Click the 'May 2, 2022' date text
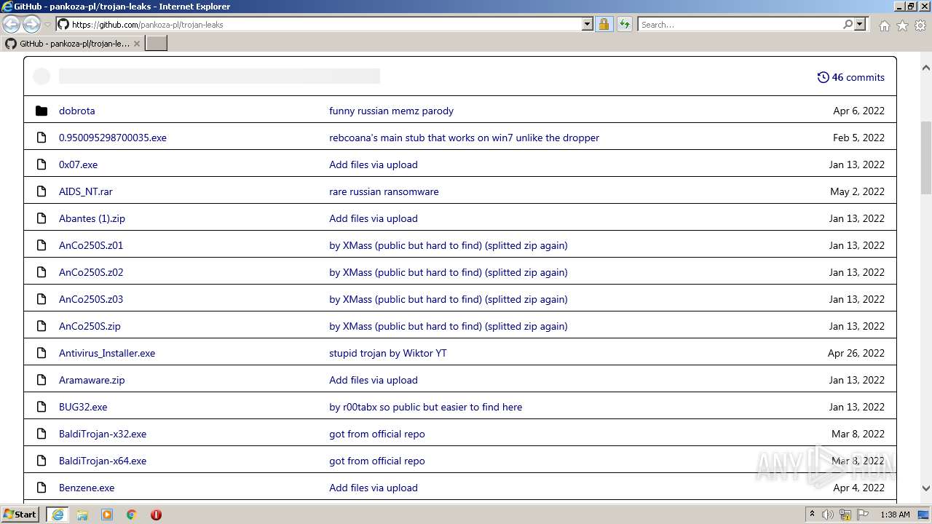The image size is (932, 524). [x=858, y=191]
